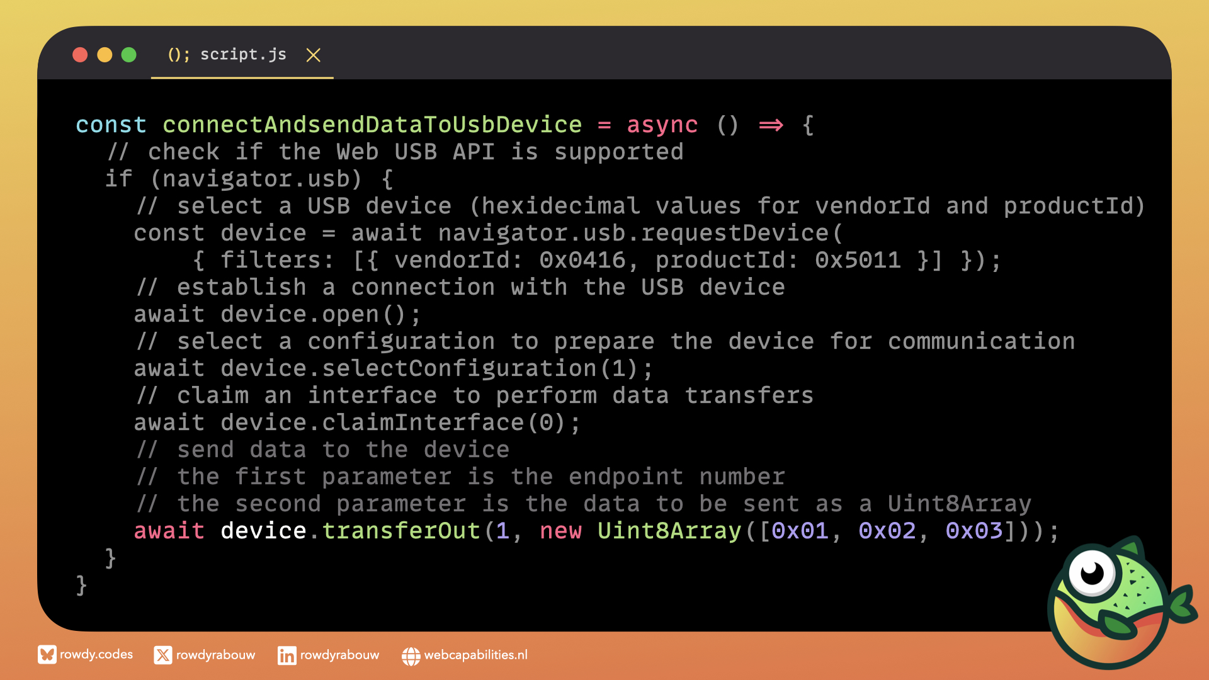Click the selectConfiguration method text
The image size is (1209, 680).
[x=459, y=368]
